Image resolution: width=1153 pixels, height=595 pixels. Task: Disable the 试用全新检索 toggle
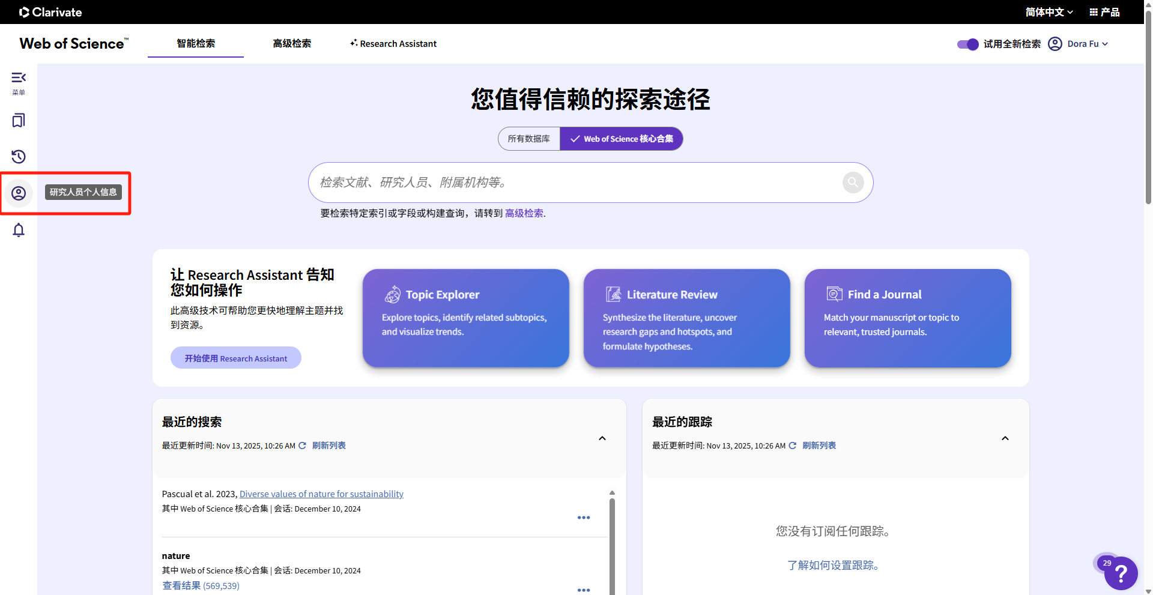pyautogui.click(x=967, y=44)
